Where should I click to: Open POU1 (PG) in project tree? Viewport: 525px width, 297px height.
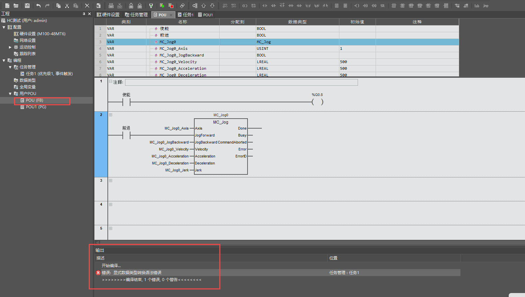point(36,107)
